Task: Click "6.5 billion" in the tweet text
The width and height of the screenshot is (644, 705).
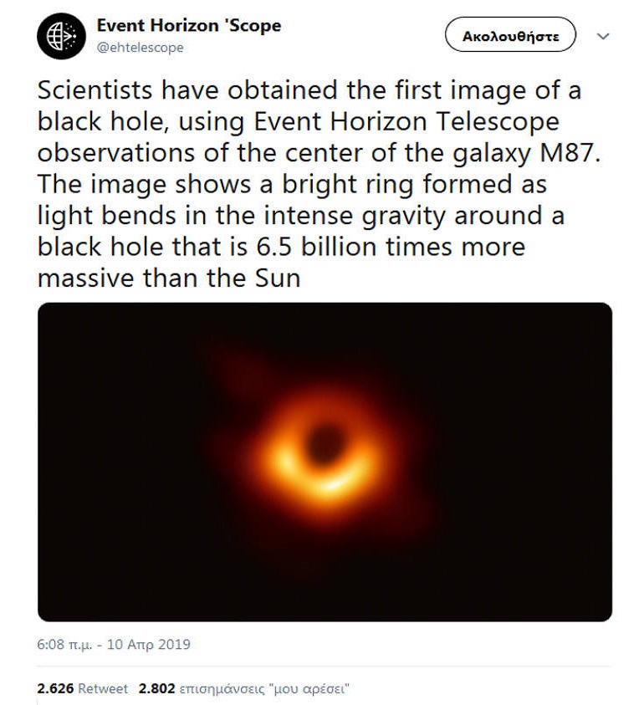Action: pos(316,247)
